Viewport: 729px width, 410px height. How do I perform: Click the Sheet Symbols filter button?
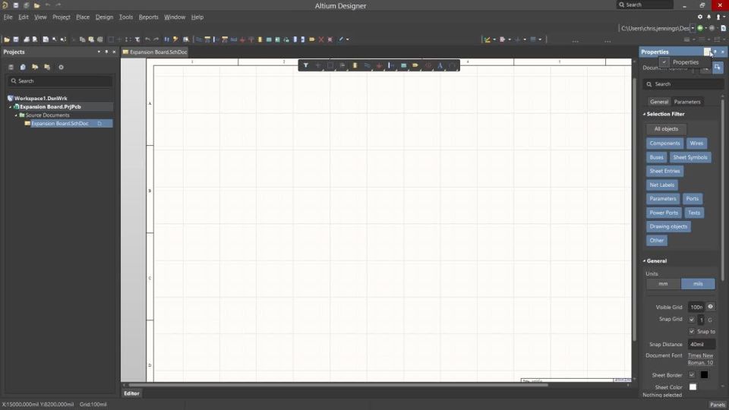click(x=690, y=157)
